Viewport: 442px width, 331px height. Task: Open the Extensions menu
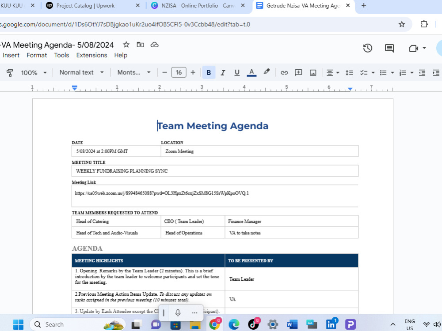(x=91, y=55)
